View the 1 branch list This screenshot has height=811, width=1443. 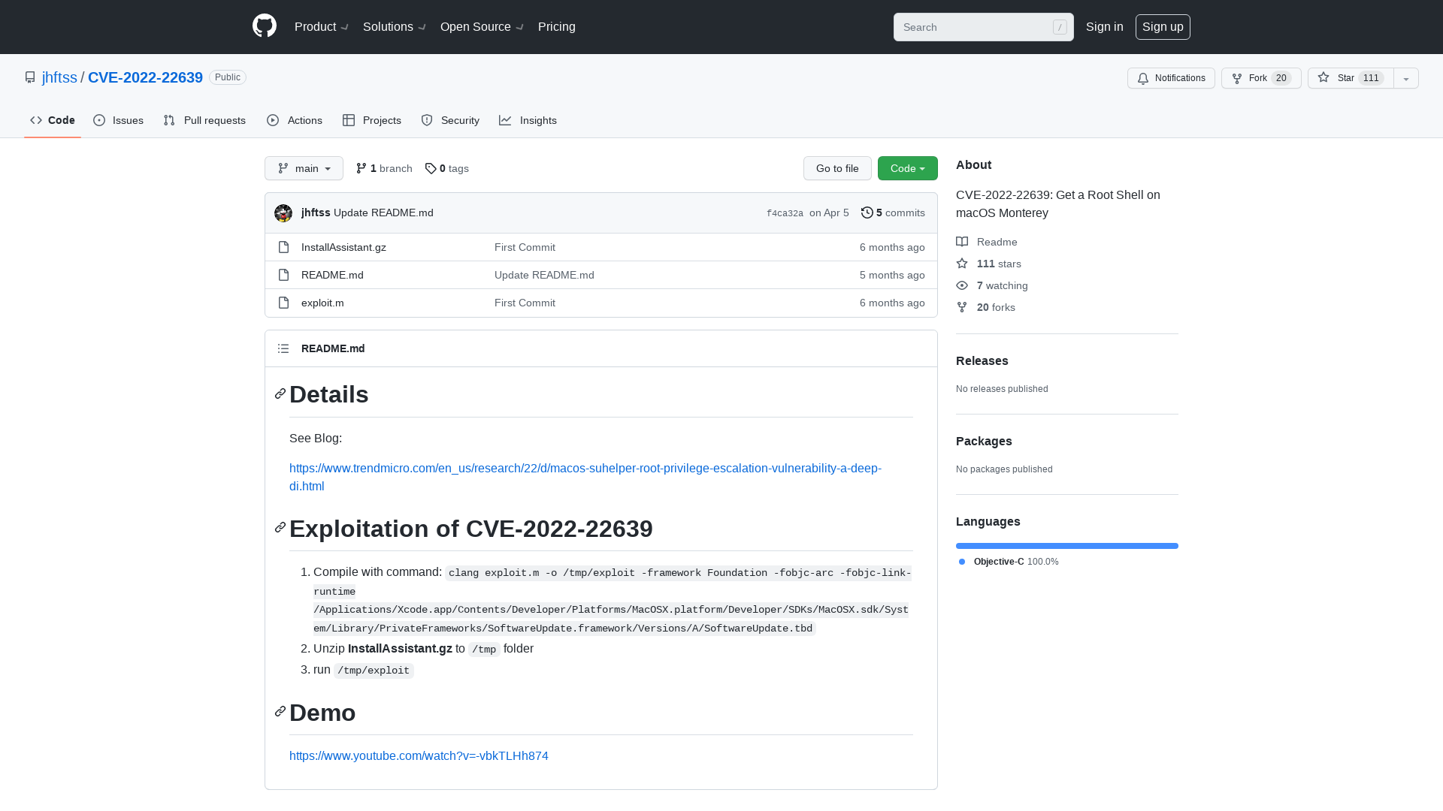click(384, 168)
